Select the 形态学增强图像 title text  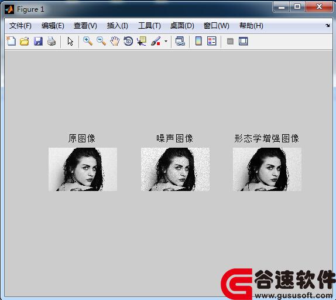click(x=266, y=138)
